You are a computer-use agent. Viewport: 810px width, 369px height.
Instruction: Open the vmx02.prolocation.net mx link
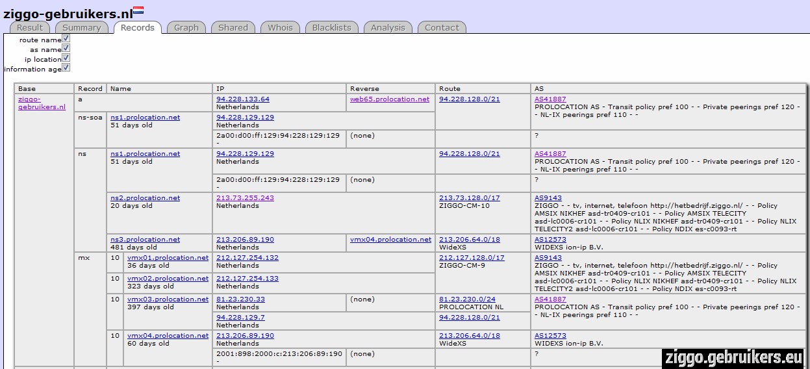click(x=168, y=278)
